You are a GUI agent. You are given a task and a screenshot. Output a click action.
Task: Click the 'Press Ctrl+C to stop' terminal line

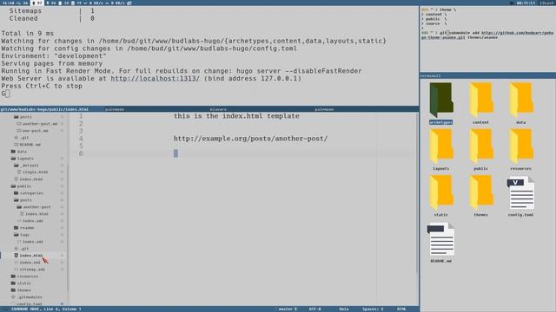click(x=42, y=86)
